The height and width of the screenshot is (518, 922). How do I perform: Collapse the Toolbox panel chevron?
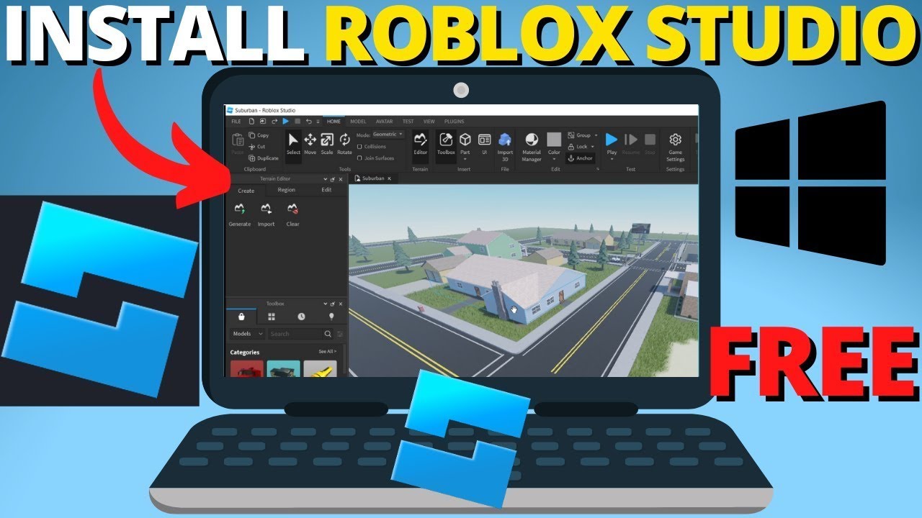tap(326, 304)
